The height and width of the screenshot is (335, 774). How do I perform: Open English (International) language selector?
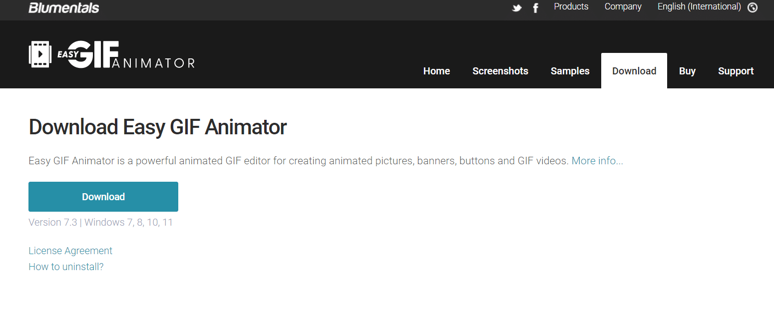pyautogui.click(x=699, y=6)
